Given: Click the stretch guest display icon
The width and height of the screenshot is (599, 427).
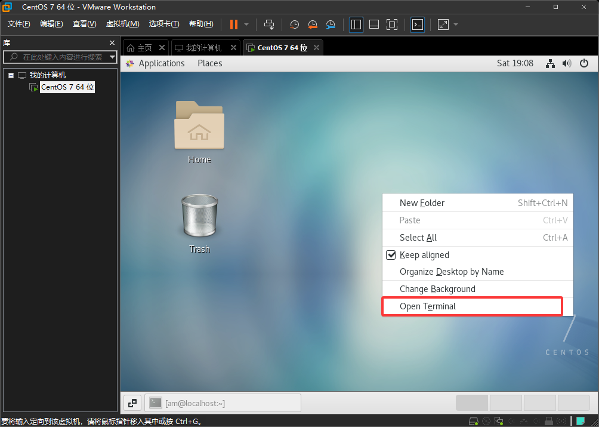Looking at the screenshot, I should (x=443, y=24).
